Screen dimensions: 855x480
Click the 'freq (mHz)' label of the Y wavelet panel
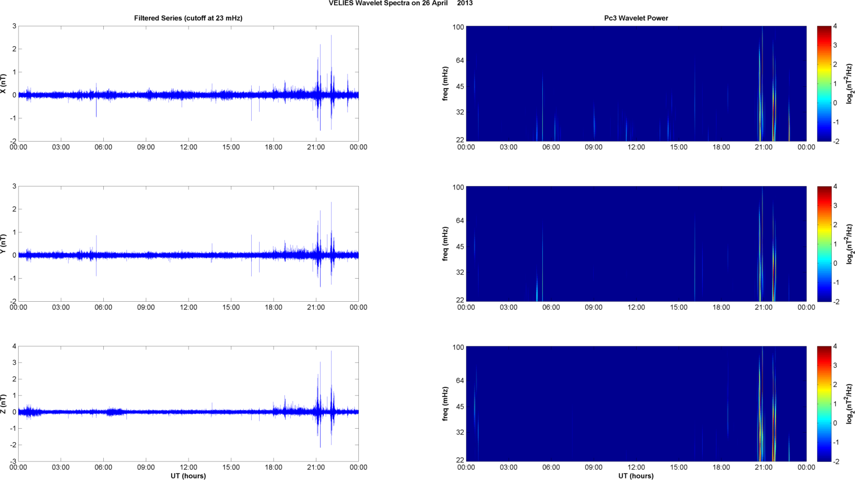coord(445,244)
